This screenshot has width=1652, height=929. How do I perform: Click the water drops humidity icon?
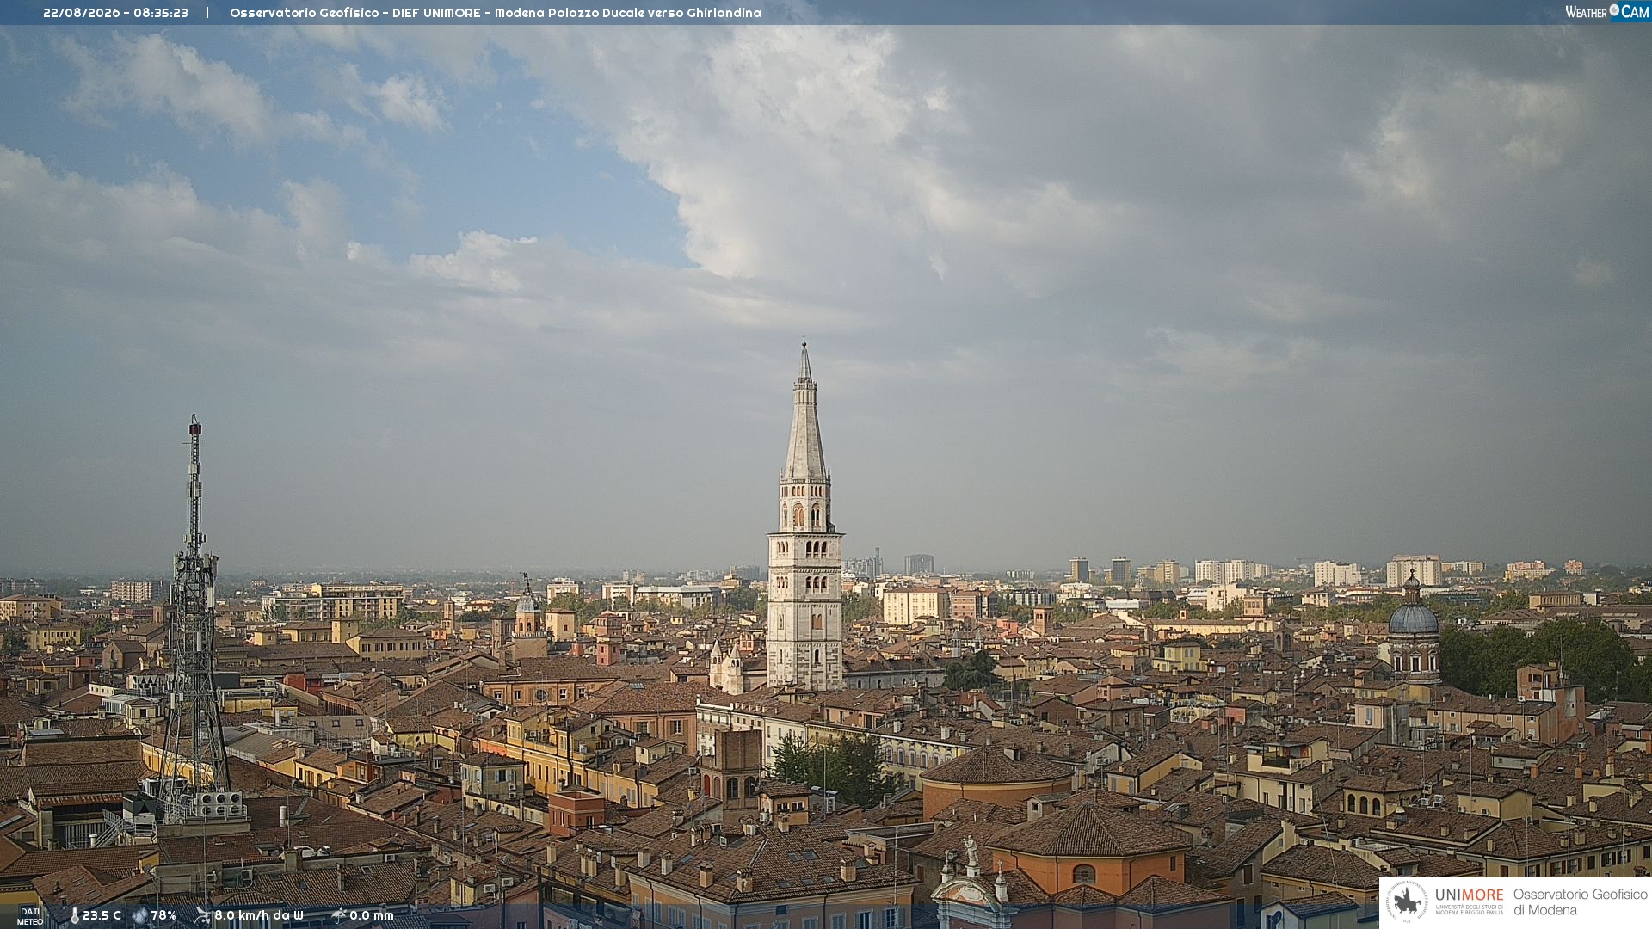140,916
